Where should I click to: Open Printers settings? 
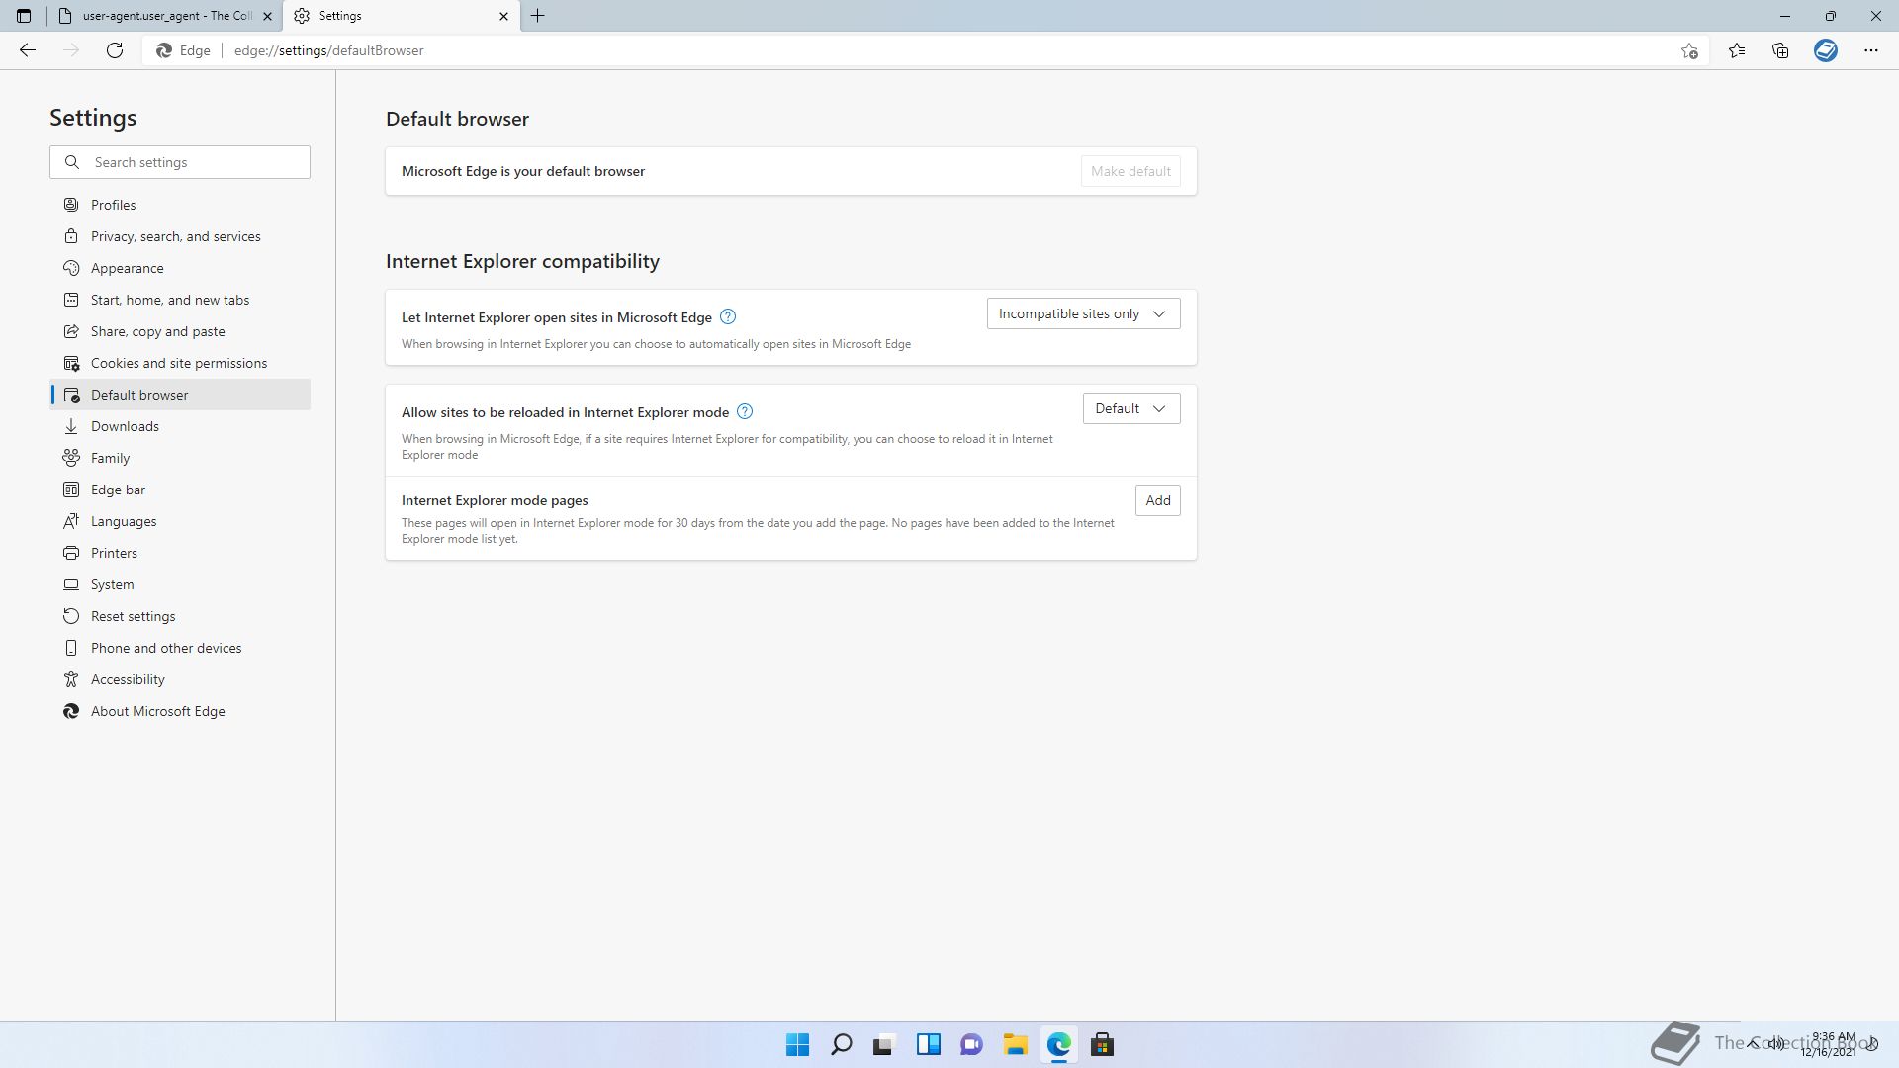180,553
